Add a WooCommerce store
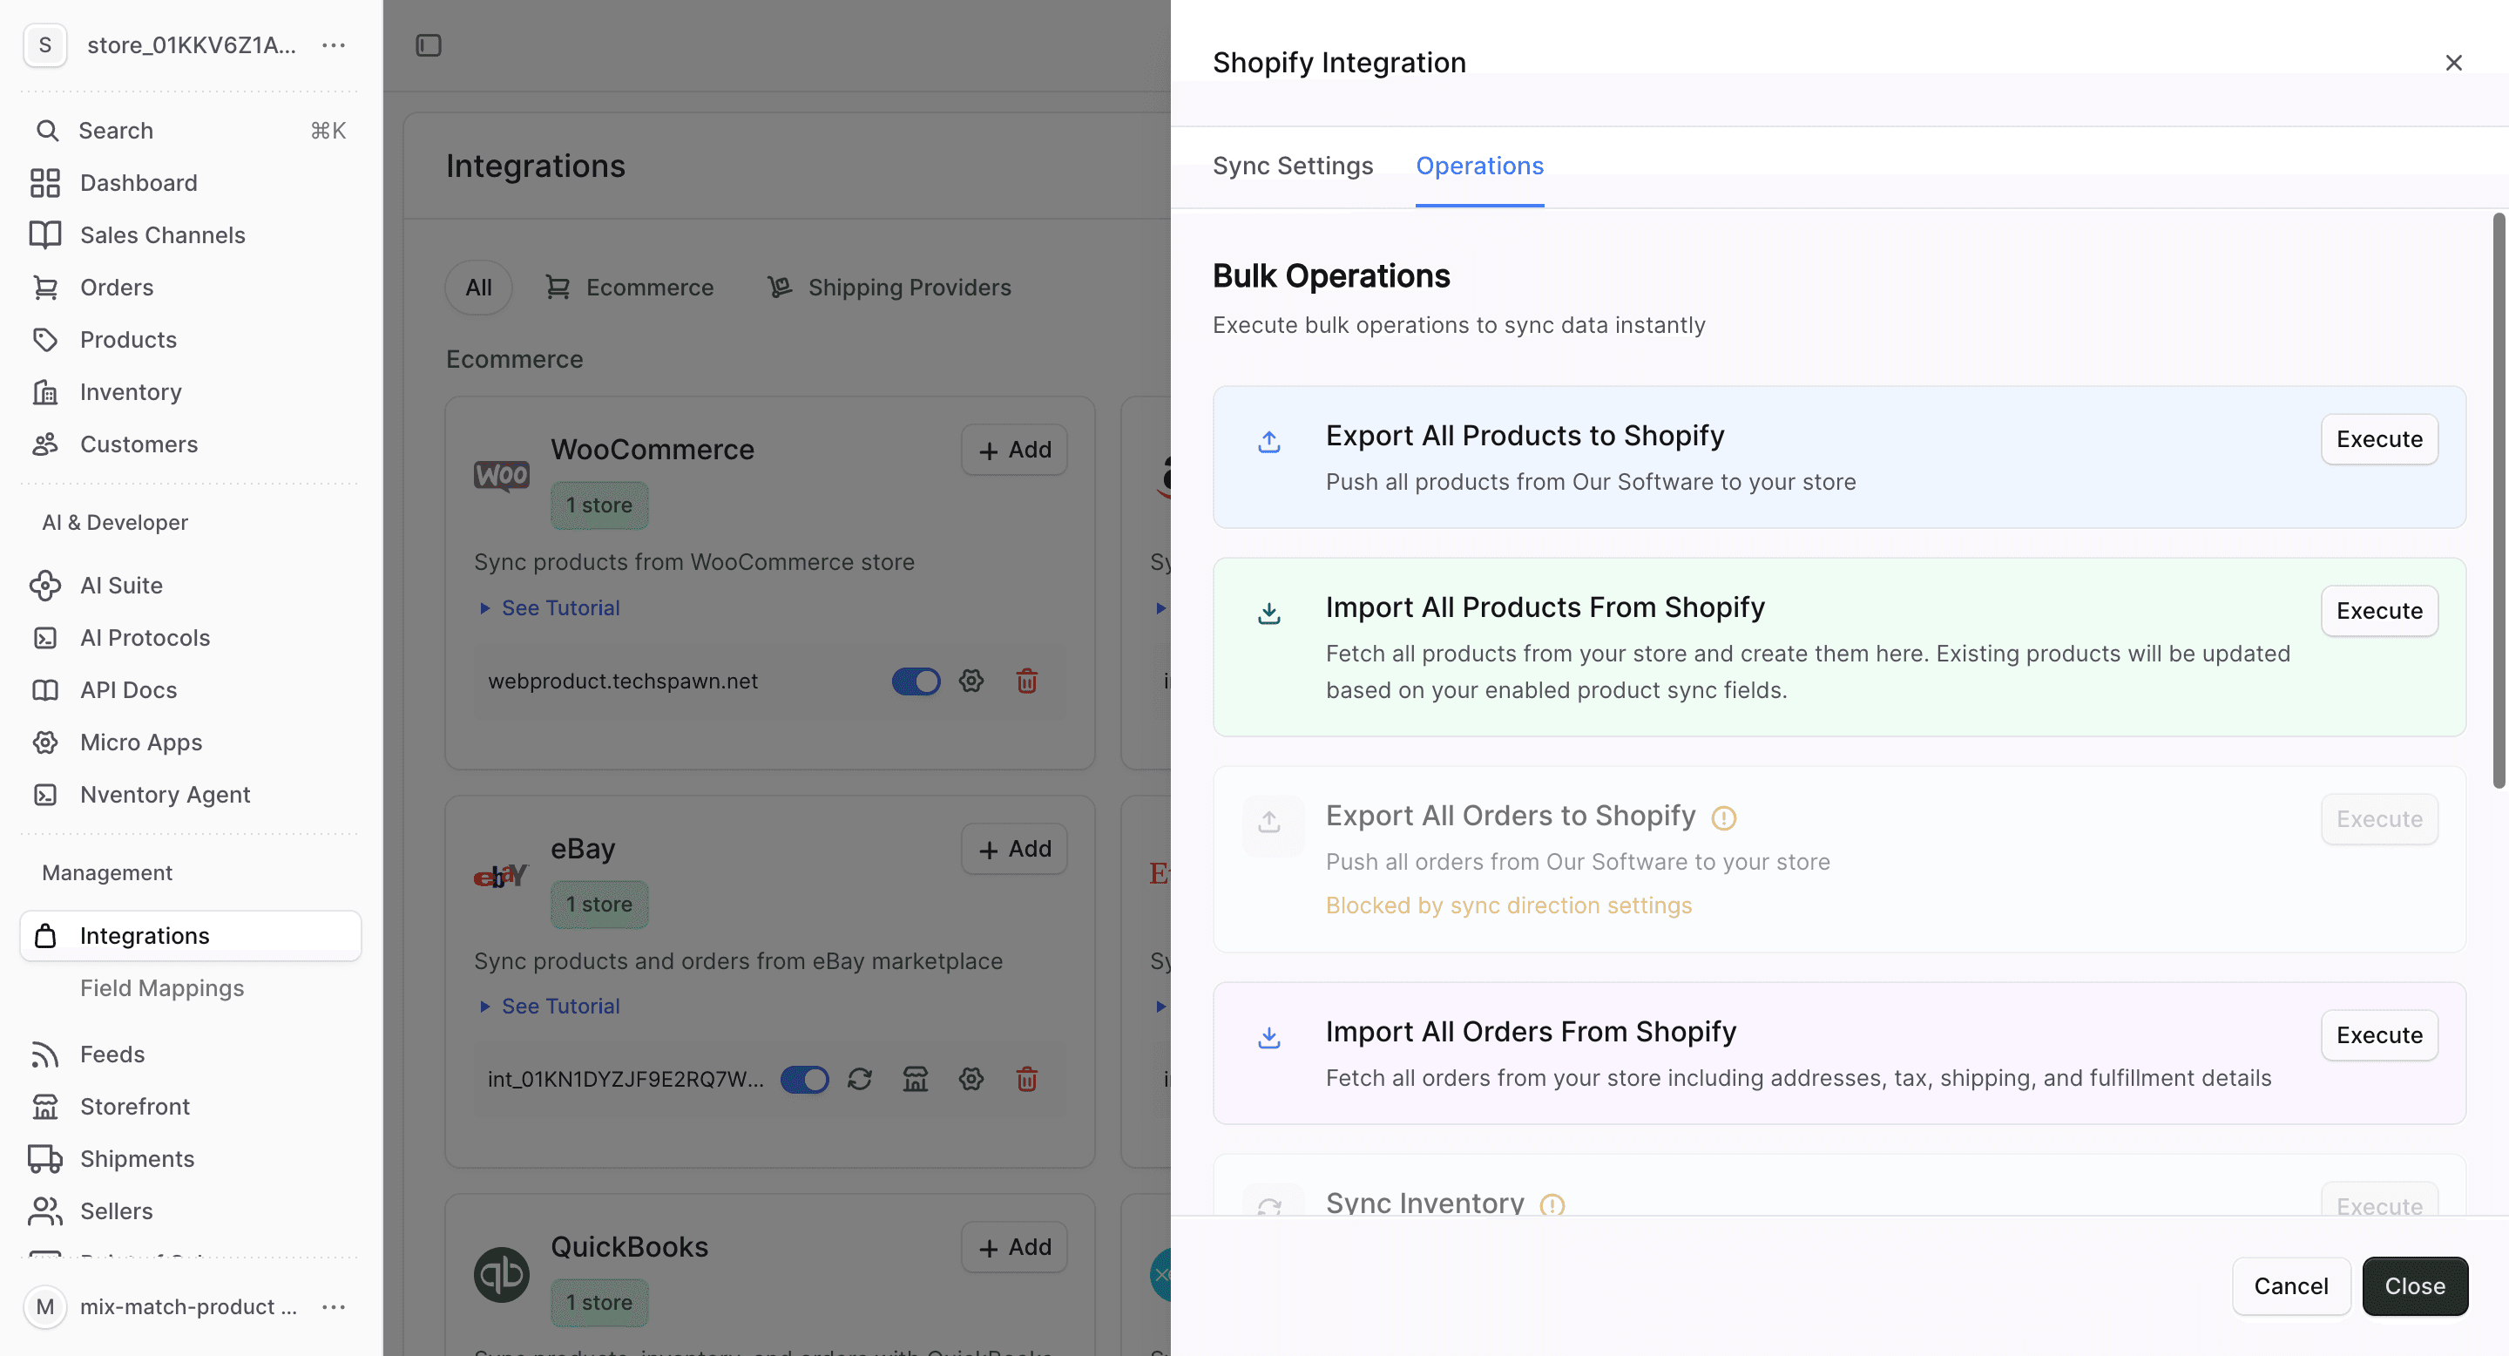 click(x=1014, y=450)
